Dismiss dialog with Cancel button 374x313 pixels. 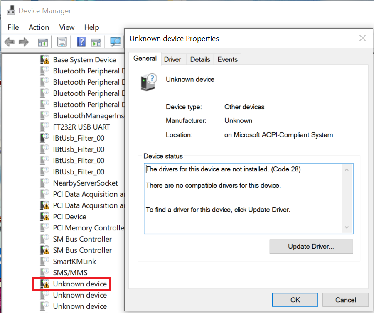coord(345,300)
